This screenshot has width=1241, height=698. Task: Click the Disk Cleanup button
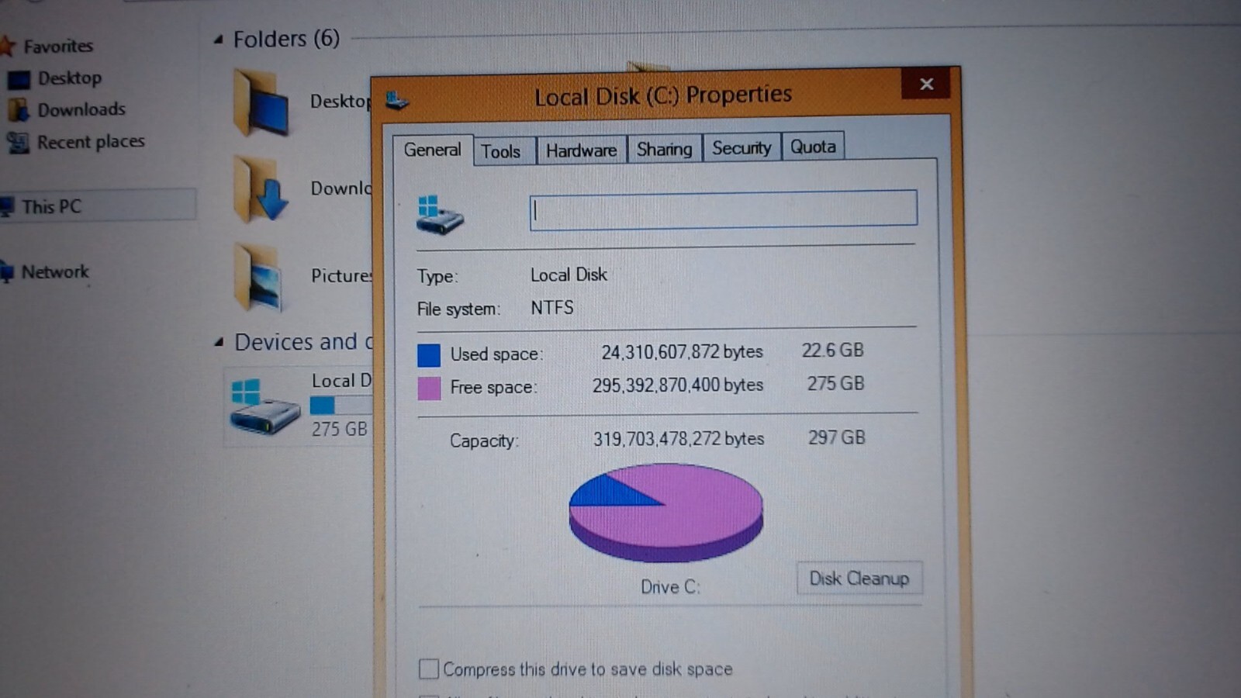pyautogui.click(x=859, y=579)
